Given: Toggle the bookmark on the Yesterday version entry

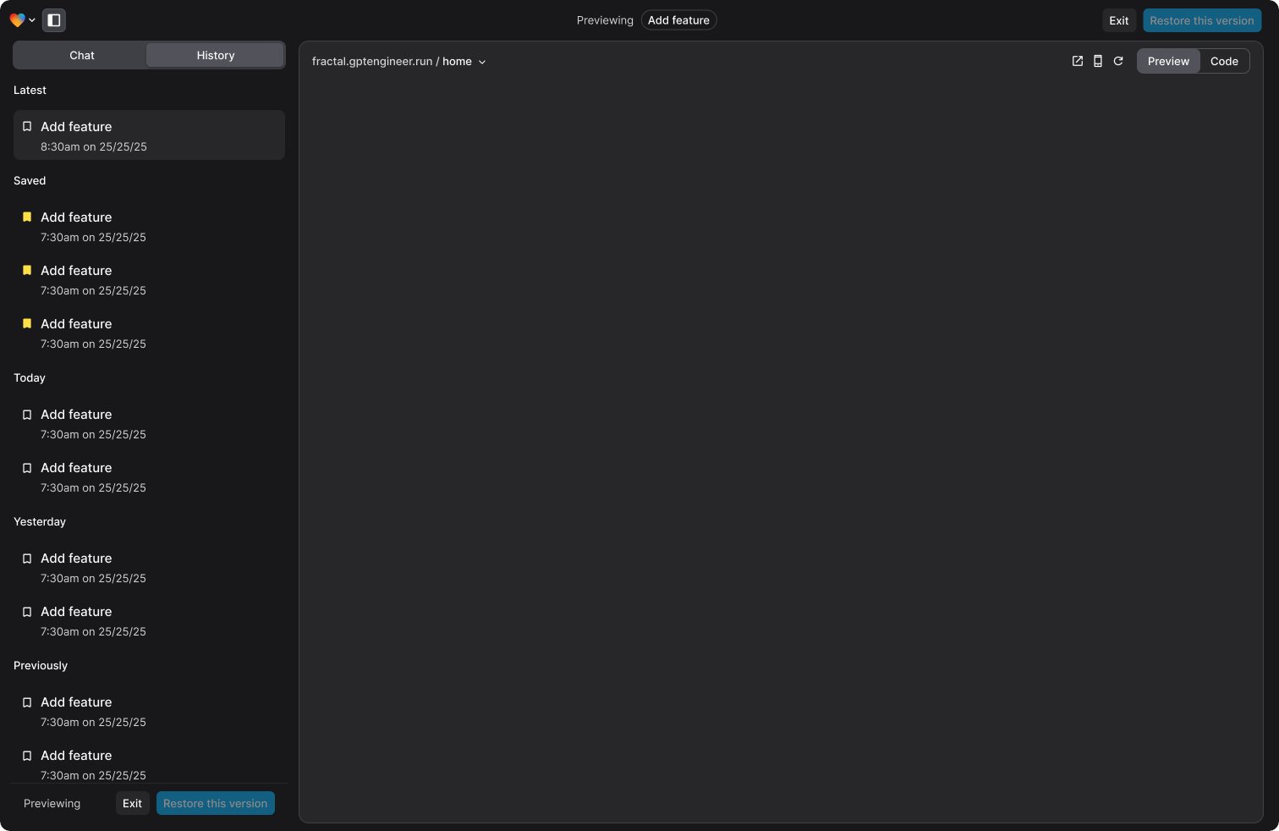Looking at the screenshot, I should 26,559.
